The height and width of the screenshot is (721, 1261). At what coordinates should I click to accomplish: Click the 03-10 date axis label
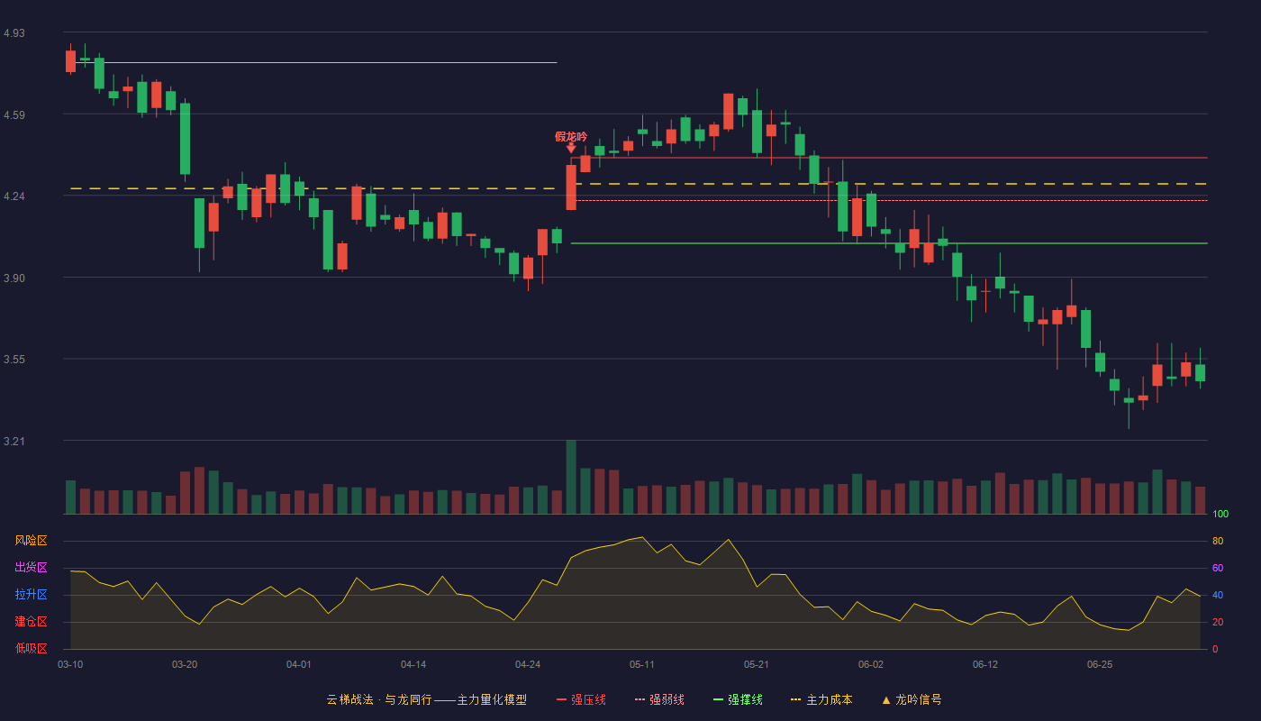(x=70, y=664)
